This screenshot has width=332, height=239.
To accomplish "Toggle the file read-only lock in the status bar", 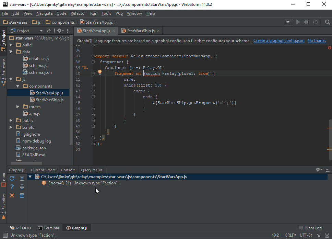I will pyautogui.click(x=319, y=235).
